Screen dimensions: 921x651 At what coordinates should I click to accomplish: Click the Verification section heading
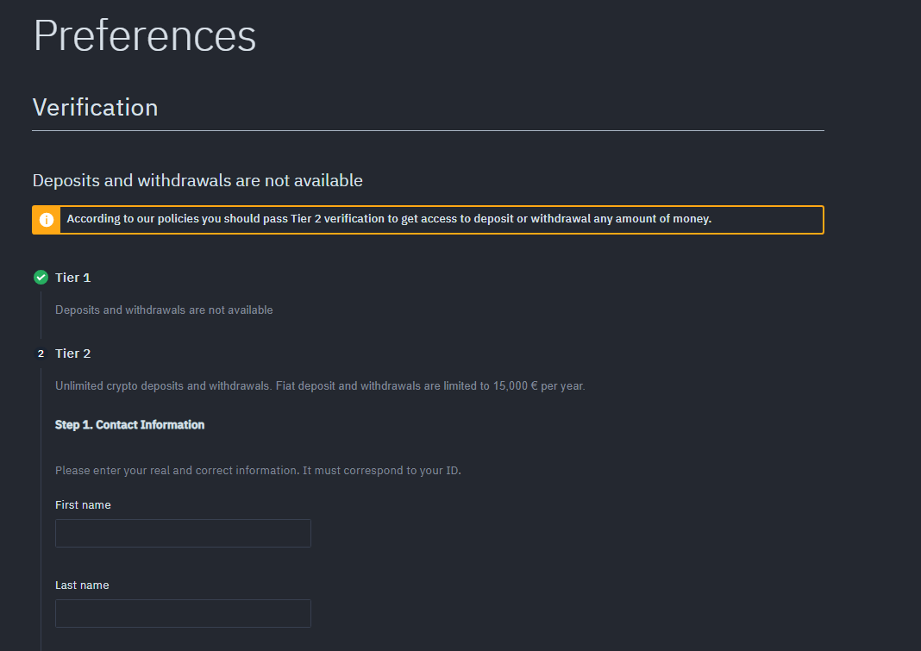[96, 108]
